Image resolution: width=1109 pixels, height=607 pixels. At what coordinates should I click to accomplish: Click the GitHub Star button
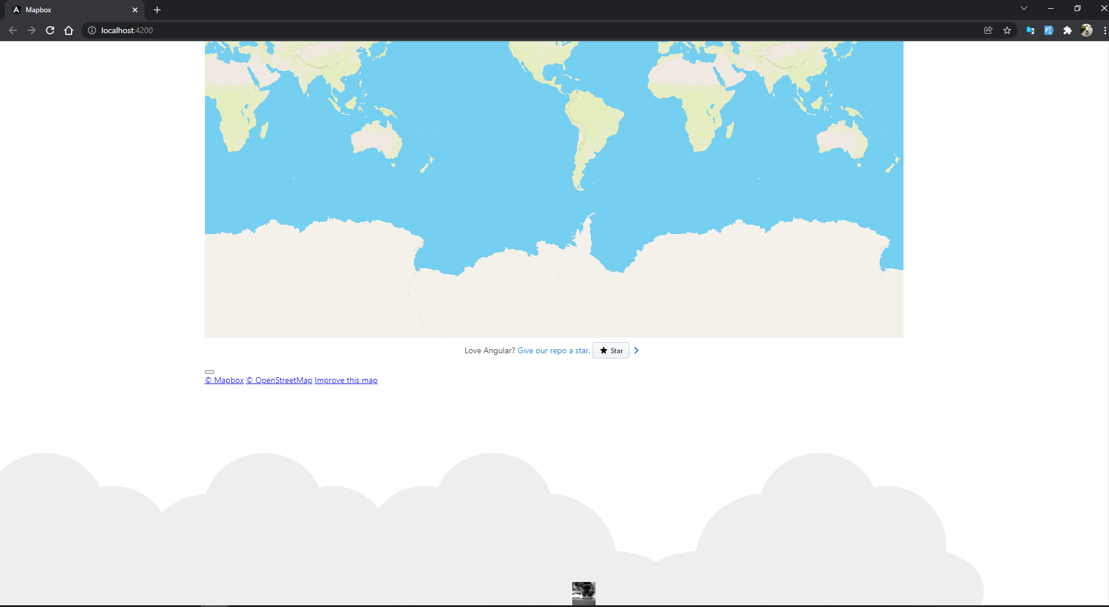click(x=611, y=350)
